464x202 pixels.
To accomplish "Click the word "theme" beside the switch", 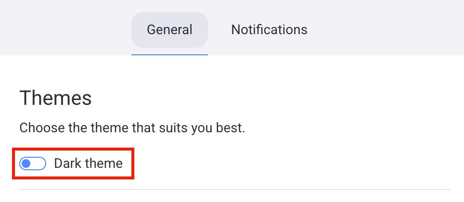I will coord(104,164).
